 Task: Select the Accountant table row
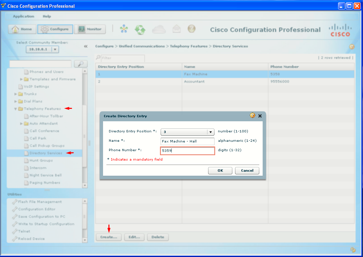225,82
